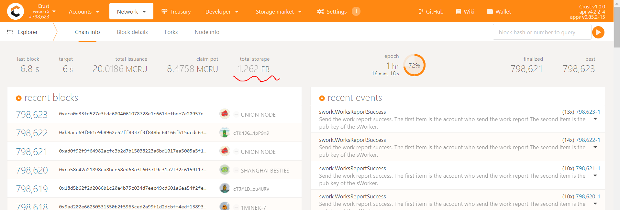Click the Explorer section label
Image resolution: width=620 pixels, height=210 pixels.
coord(28,32)
